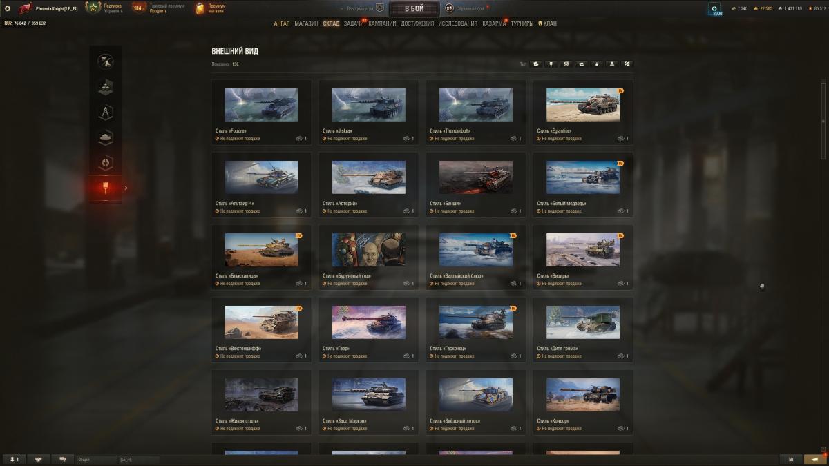Open the ДОСТИЖЕНИЯ tab
829x466 pixels.
pos(417,23)
